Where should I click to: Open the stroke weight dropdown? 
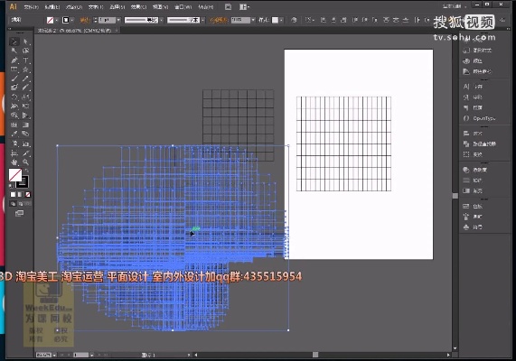(118, 20)
